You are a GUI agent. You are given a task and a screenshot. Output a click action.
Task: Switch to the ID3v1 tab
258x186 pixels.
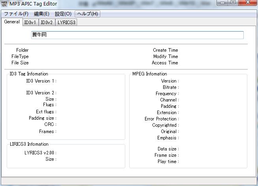pyautogui.click(x=30, y=23)
